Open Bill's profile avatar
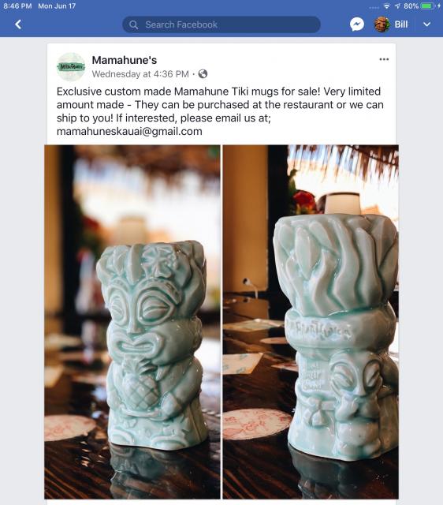443x505 pixels. [382, 24]
